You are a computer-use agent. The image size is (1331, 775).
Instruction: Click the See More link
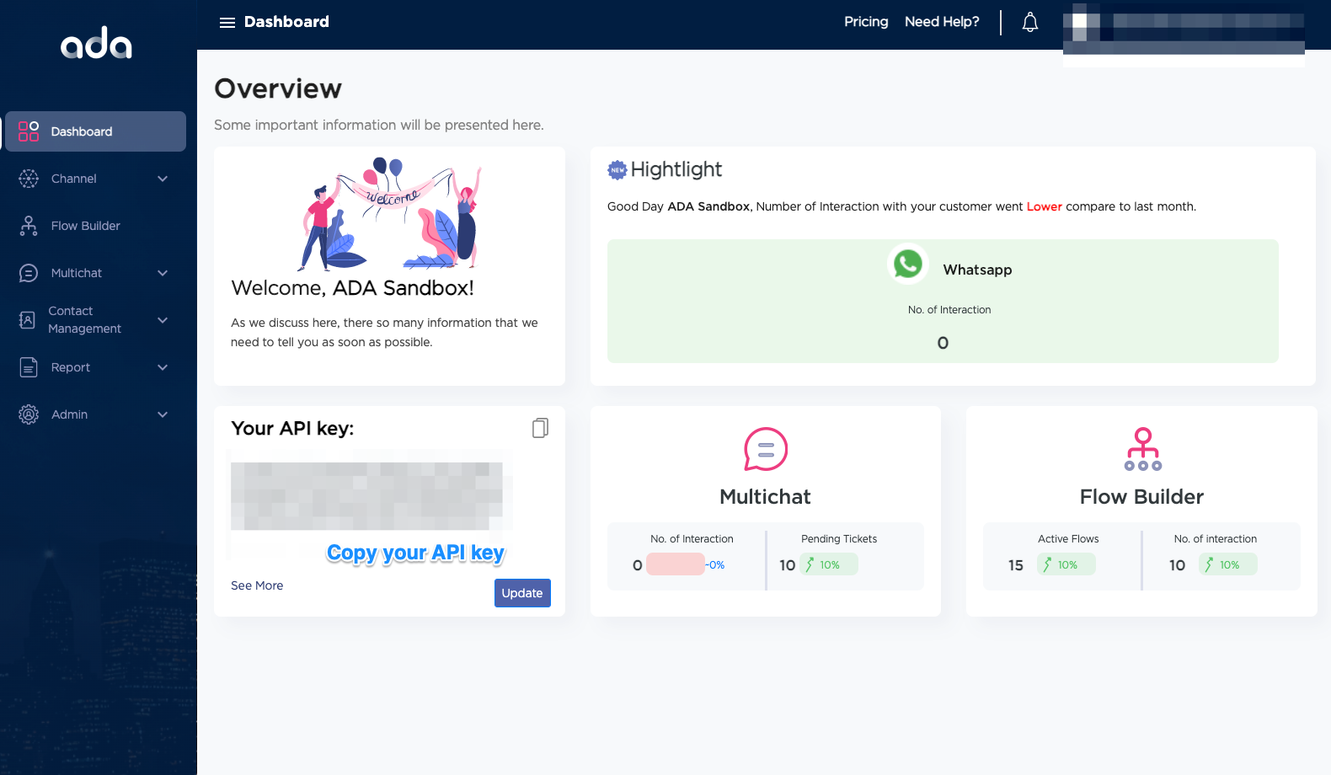[257, 585]
